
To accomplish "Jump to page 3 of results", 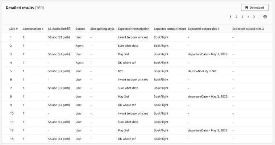I will coord(242,17).
